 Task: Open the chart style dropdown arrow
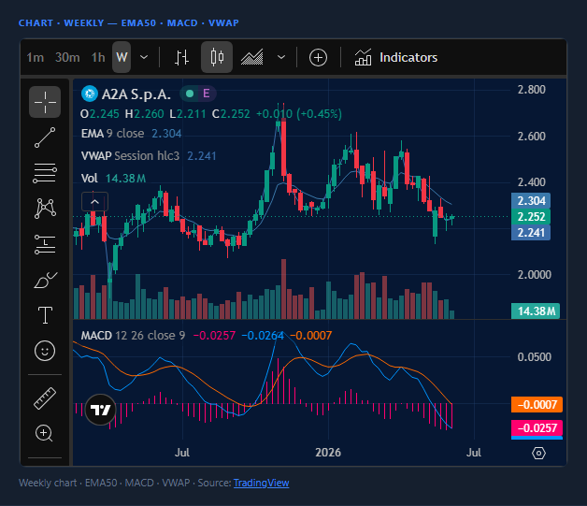(x=281, y=57)
